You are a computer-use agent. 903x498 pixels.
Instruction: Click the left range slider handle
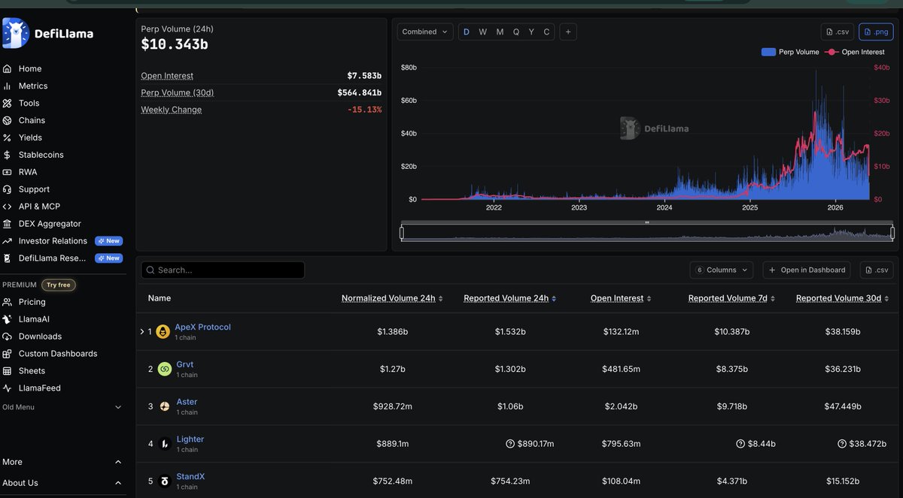pos(402,233)
